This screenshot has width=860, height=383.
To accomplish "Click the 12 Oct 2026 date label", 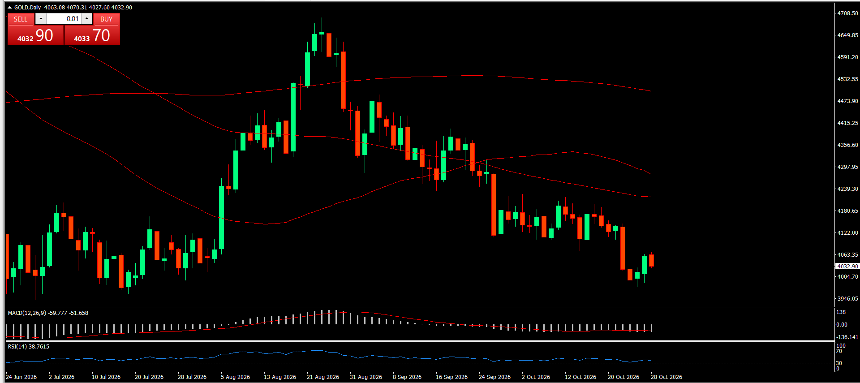I will point(580,377).
